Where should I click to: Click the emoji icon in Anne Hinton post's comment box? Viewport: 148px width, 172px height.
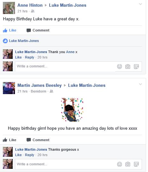119,66
